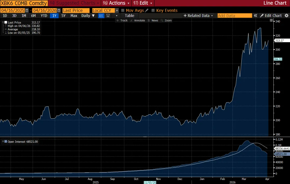Image resolution: width=290 pixels, height=184 pixels.
Task: Select the 1Y time range
Action: pos(54,16)
